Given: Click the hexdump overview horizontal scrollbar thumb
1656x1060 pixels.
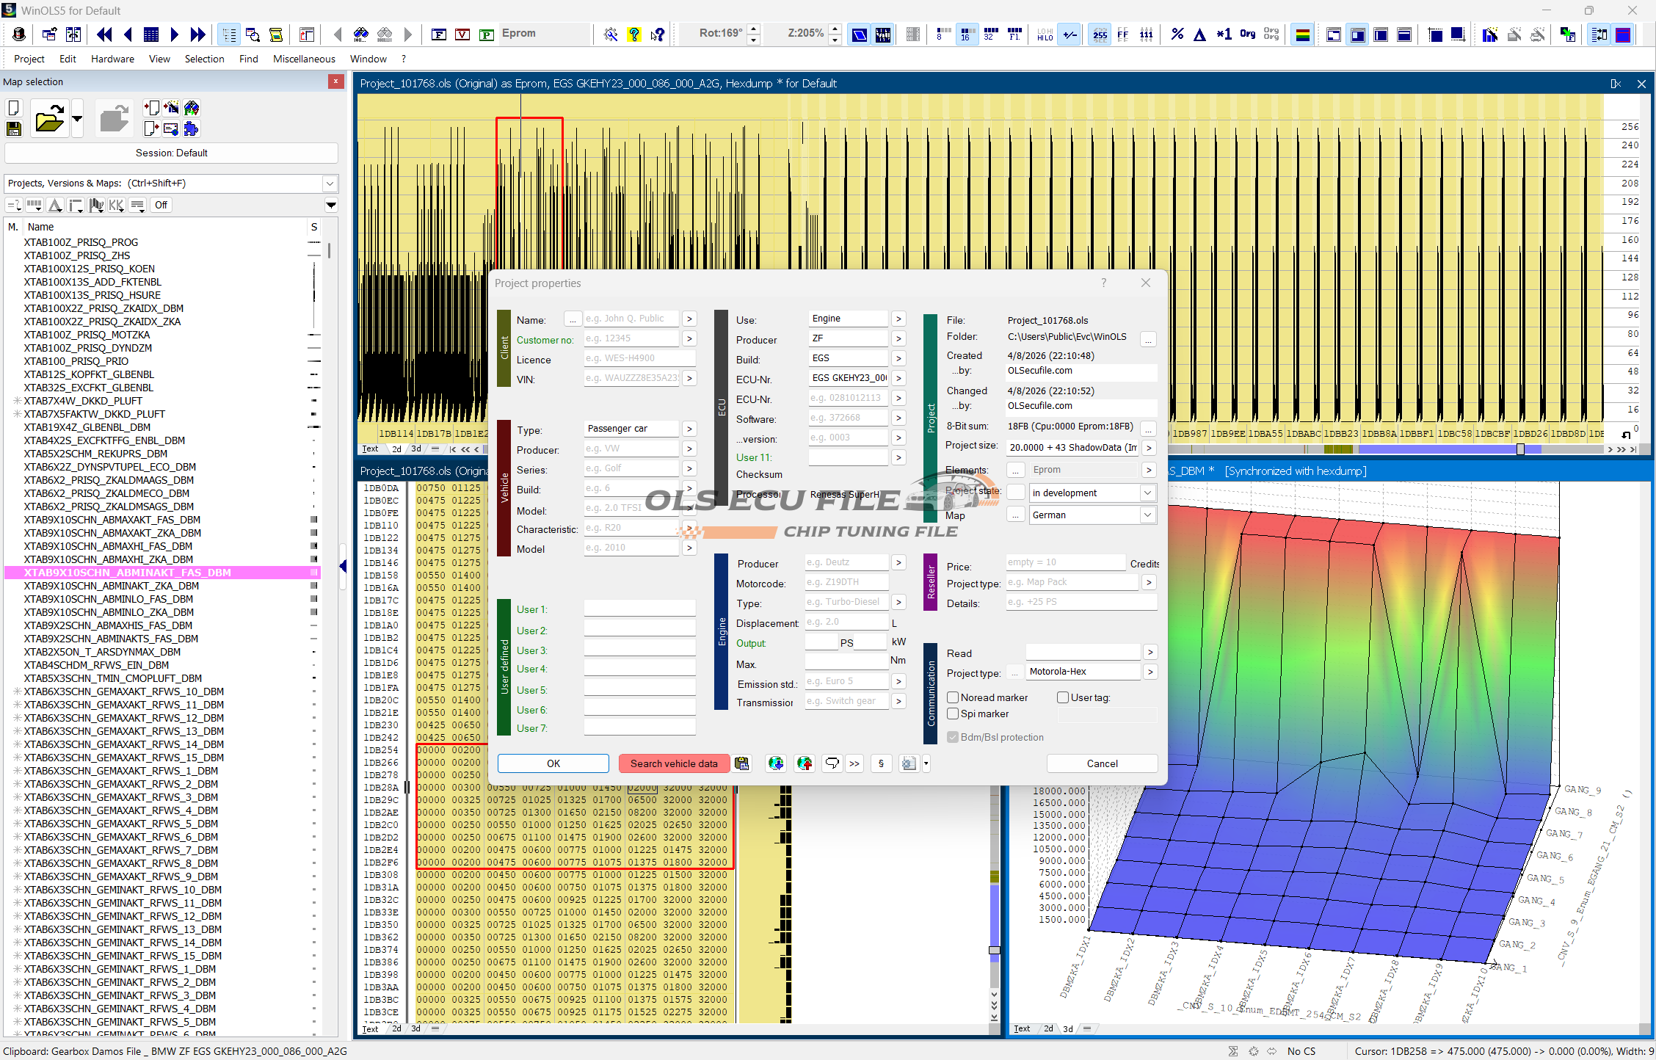Looking at the screenshot, I should click(x=1520, y=449).
